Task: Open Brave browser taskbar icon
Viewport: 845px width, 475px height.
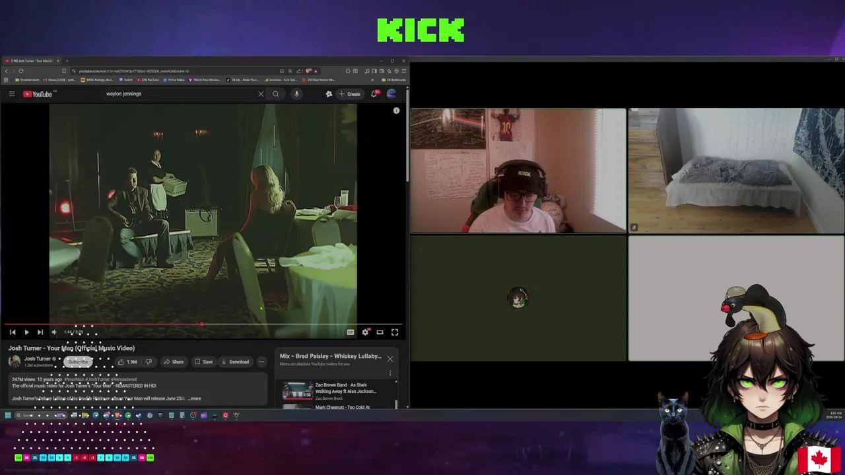Action: click(117, 416)
